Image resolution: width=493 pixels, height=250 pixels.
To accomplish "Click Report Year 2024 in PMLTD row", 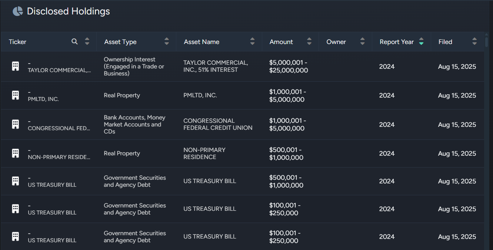I will (387, 95).
